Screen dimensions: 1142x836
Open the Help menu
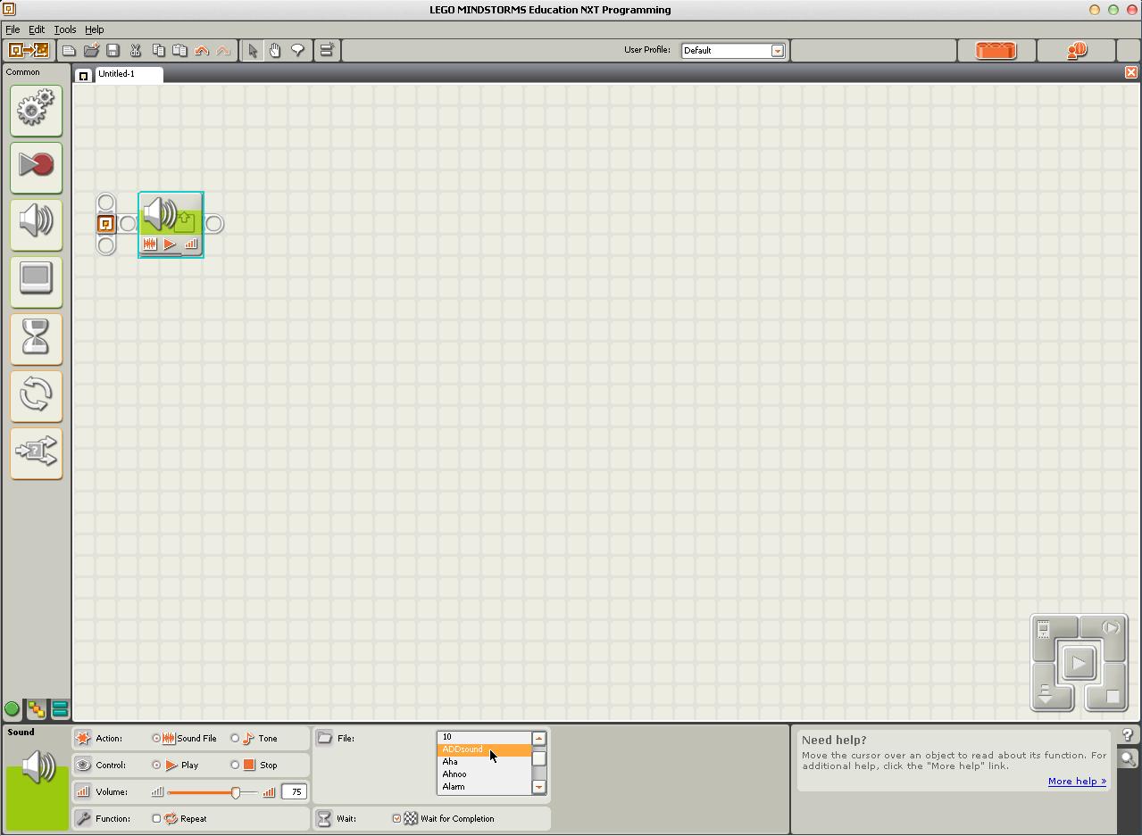click(x=94, y=29)
